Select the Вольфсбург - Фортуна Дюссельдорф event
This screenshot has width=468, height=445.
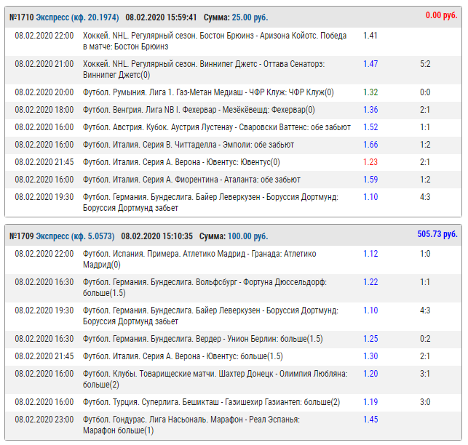pos(205,287)
